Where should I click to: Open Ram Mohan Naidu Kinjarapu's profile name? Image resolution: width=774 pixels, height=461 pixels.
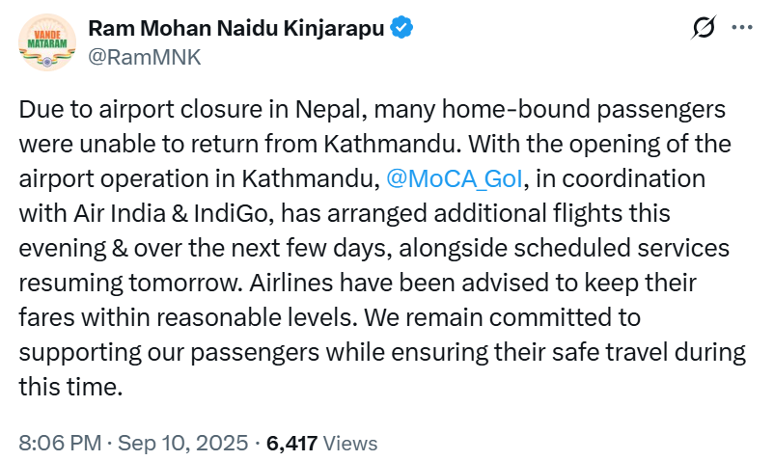click(236, 28)
